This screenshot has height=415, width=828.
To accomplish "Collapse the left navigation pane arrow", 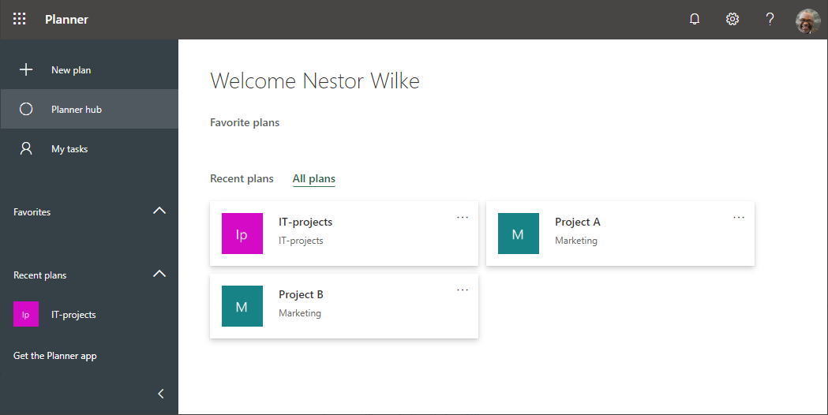I will (x=161, y=394).
